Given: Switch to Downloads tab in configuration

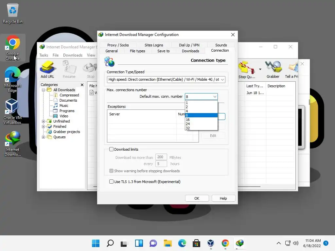Looking at the screenshot, I should tap(190, 51).
